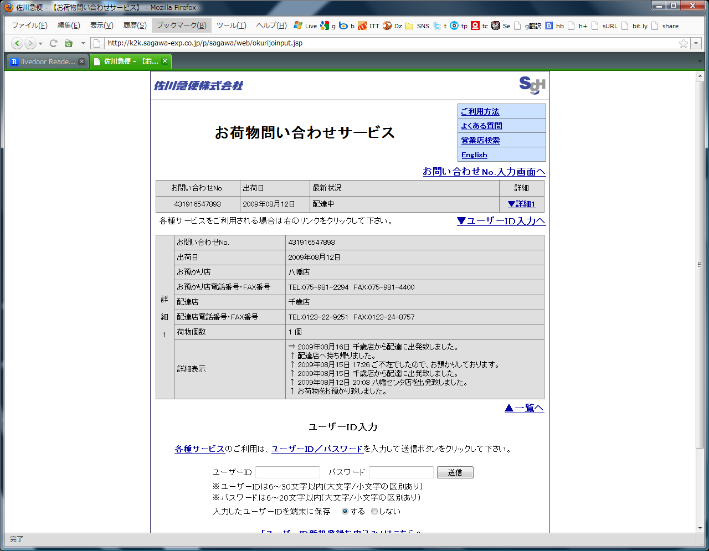Select the する radio button
Screen dimensions: 709x551
(345, 511)
